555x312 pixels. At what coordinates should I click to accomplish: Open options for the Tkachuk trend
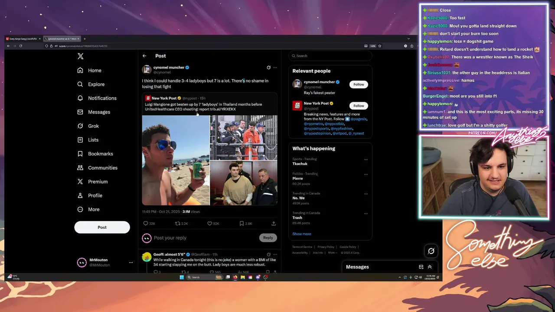366,159
